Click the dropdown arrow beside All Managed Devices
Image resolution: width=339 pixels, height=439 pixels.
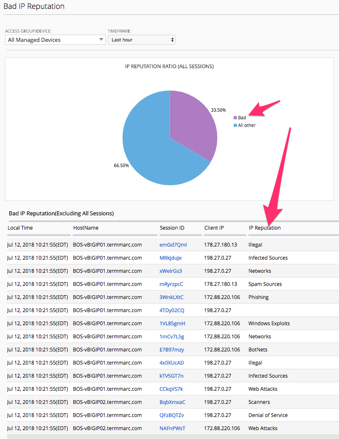(101, 39)
